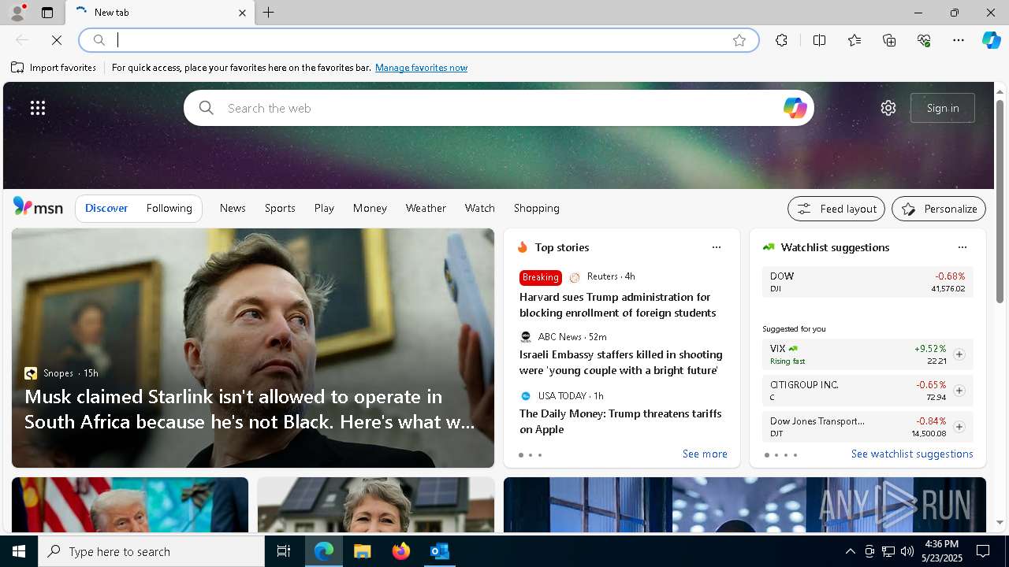The image size is (1009, 567).
Task: Open the Money tab
Action: pos(370,208)
